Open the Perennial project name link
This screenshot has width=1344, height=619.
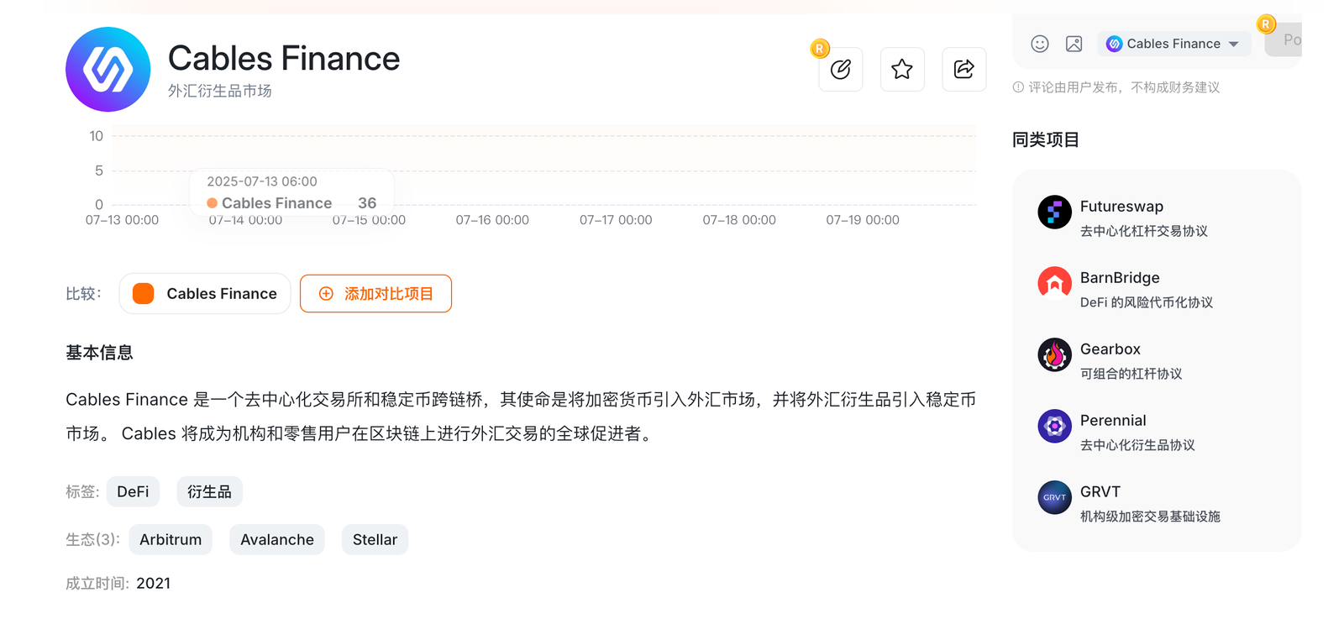click(x=1113, y=421)
